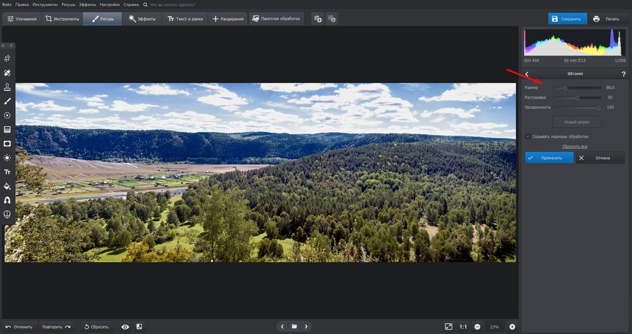The image size is (632, 334).
Task: Select the vignette tool icon
Action: click(8, 143)
